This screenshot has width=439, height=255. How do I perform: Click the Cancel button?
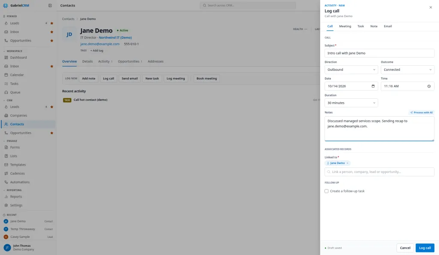[405, 248]
